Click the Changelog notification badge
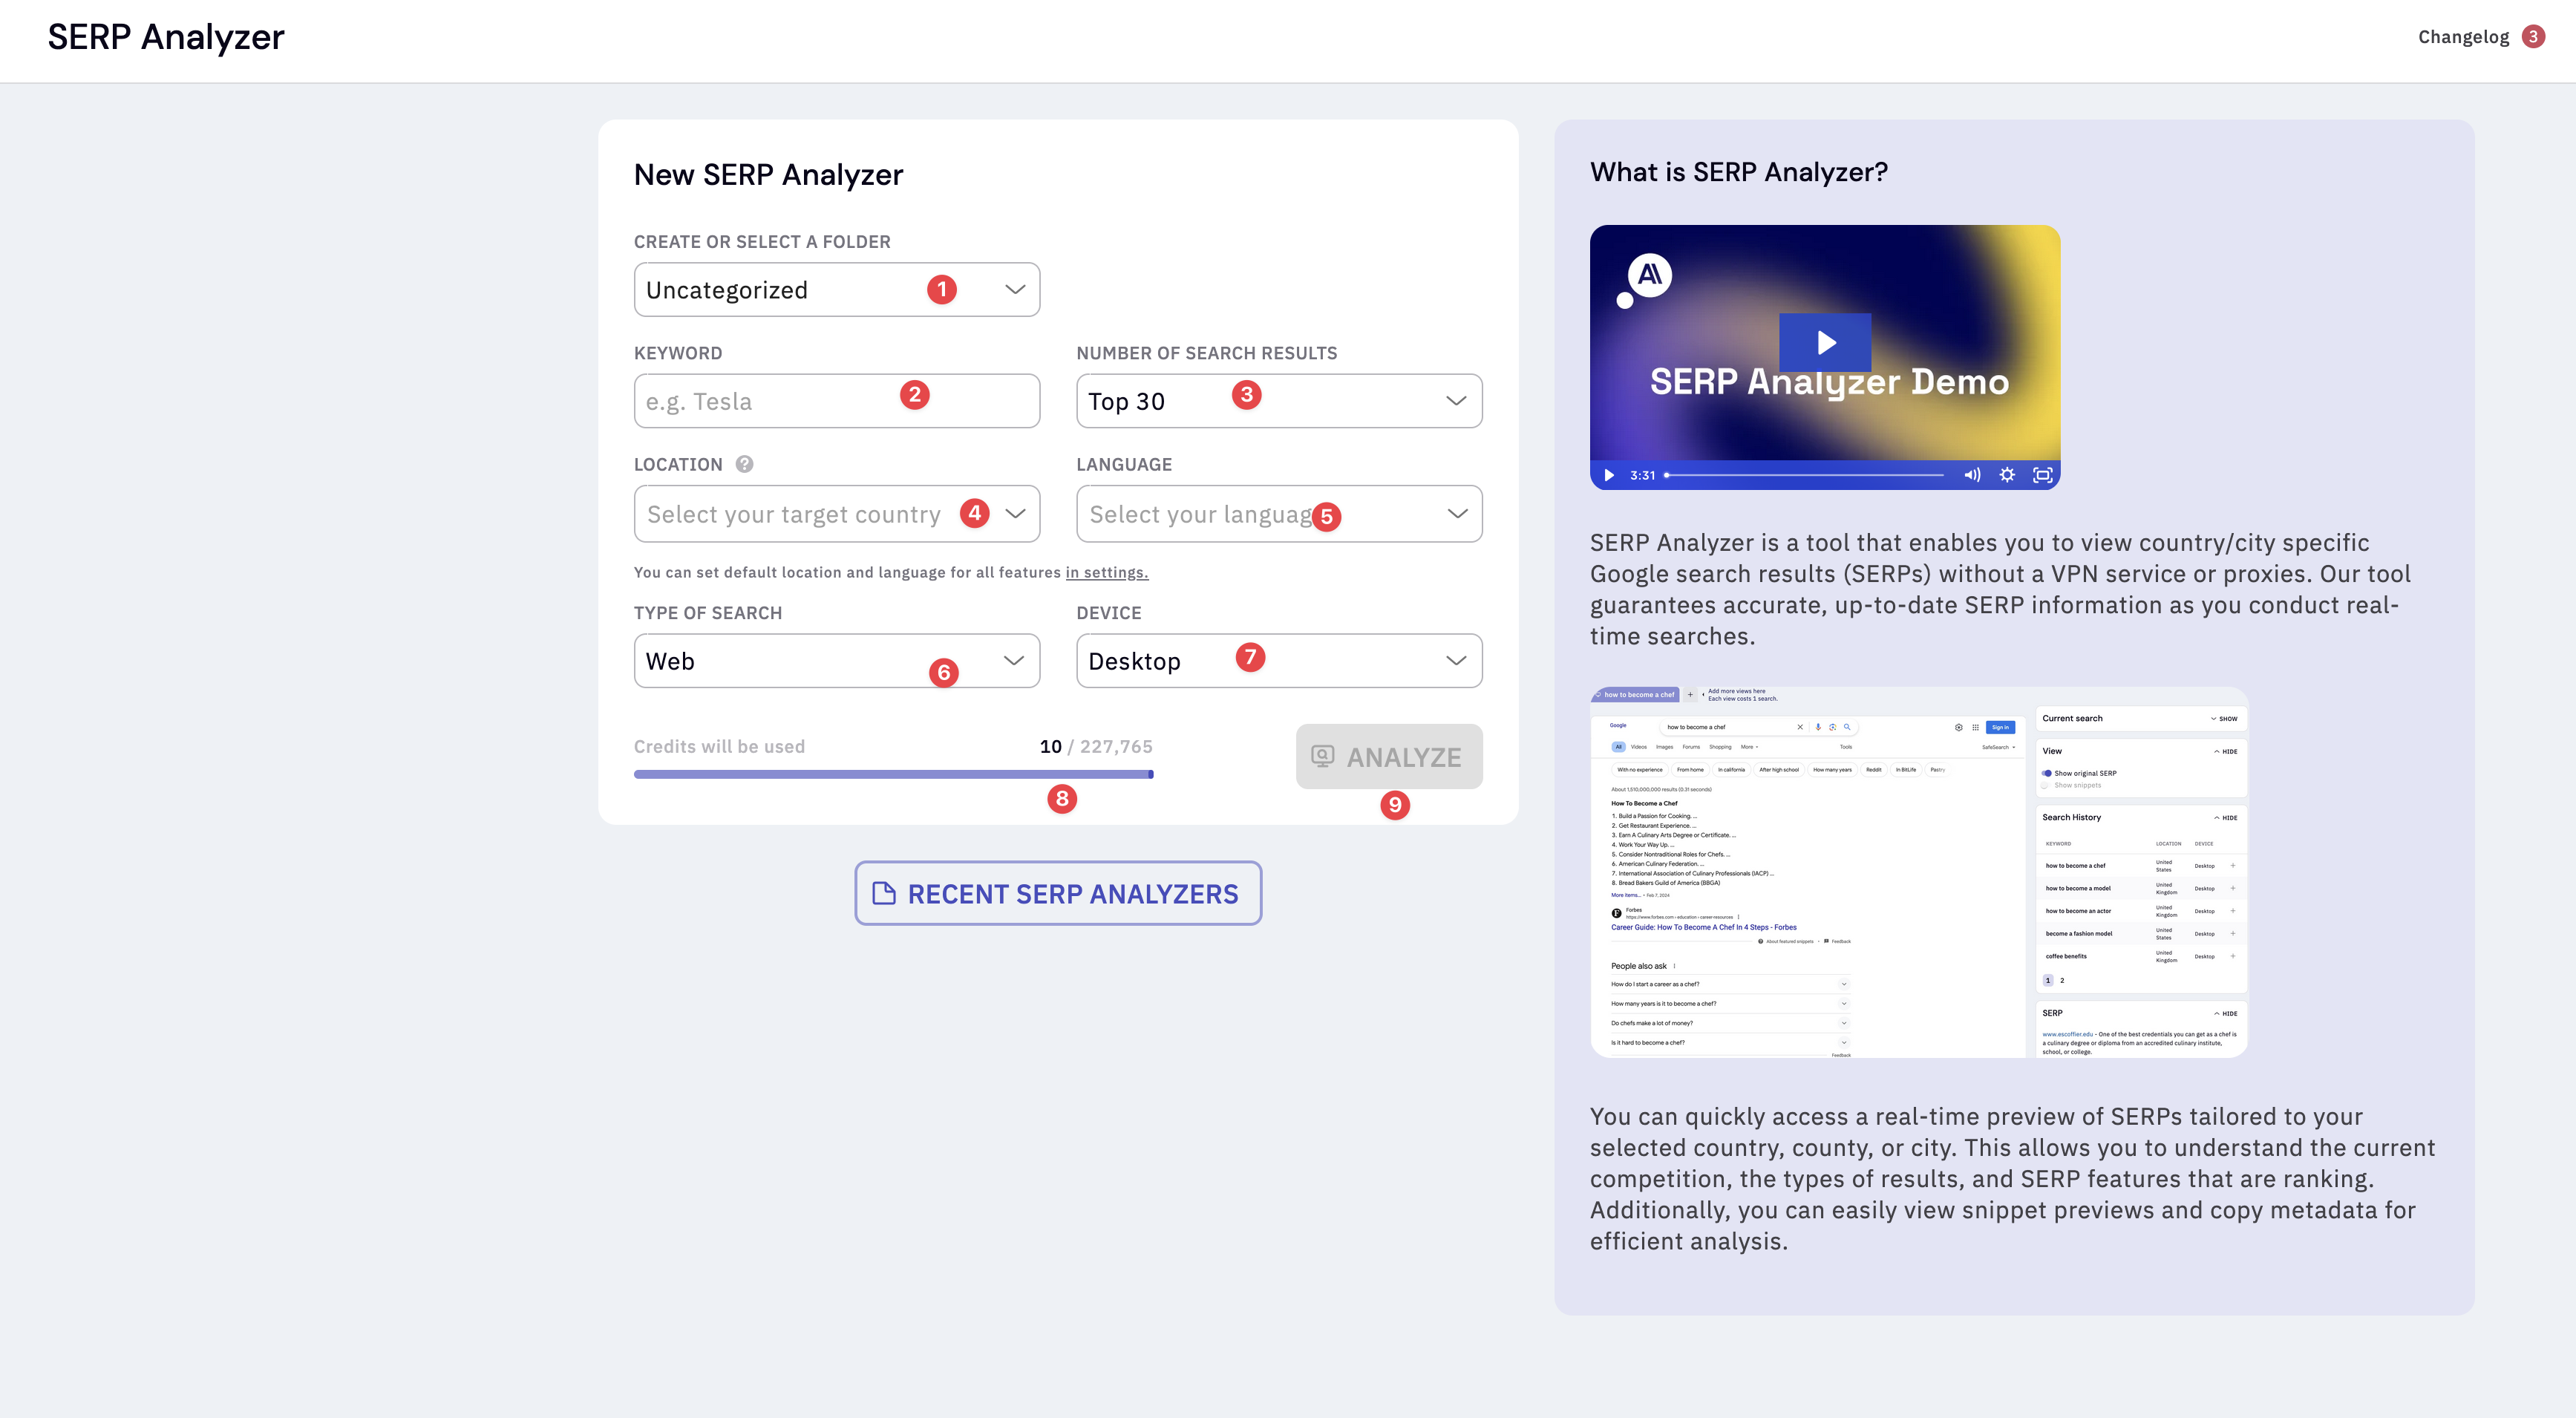Screen dimensions: 2576x1418 2533,36
